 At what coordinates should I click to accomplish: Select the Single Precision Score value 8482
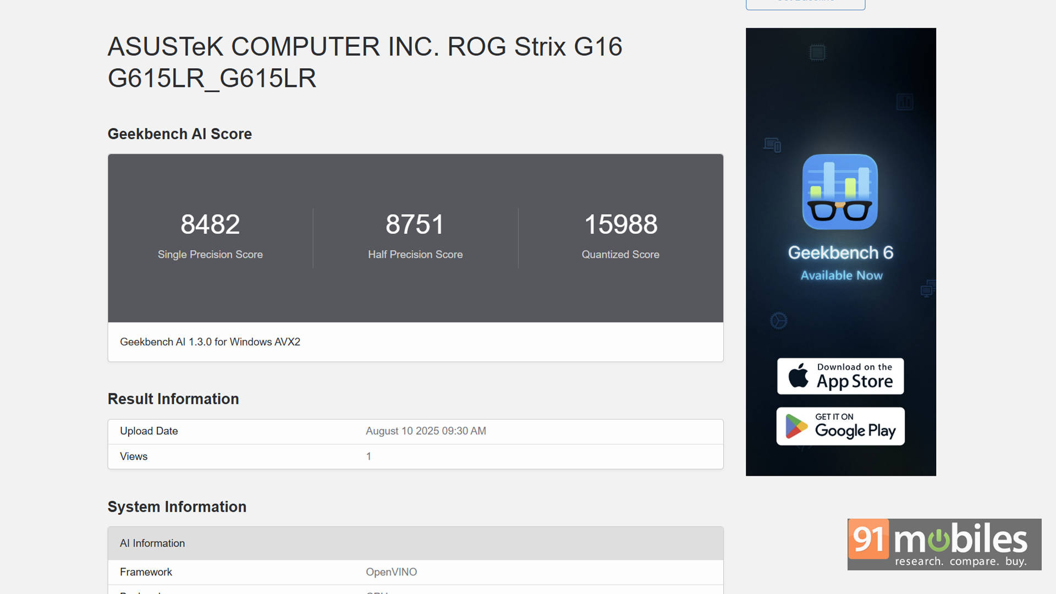[x=210, y=224]
